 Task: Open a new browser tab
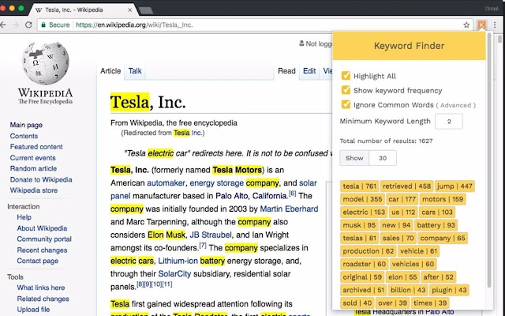(x=146, y=10)
